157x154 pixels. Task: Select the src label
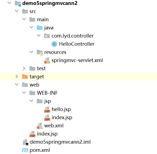[x=33, y=11]
